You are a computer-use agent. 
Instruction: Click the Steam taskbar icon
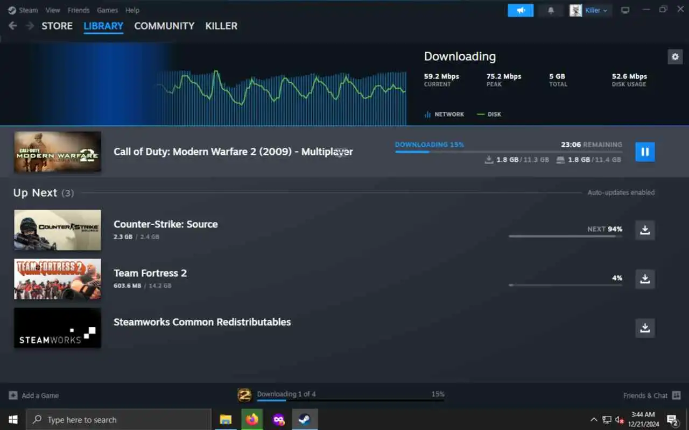click(305, 419)
